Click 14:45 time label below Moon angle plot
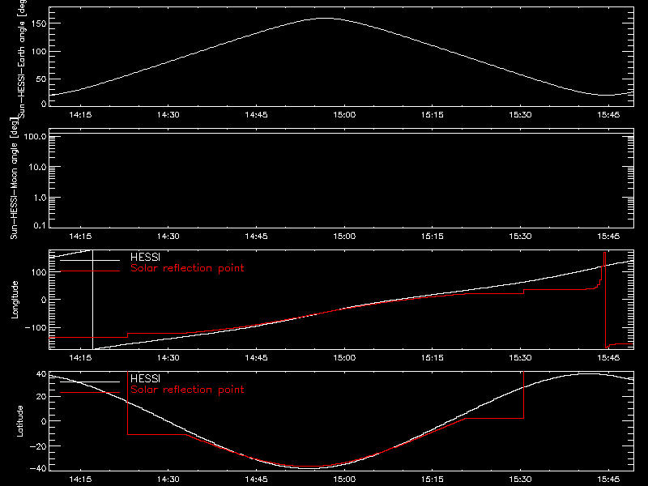This screenshot has width=648, height=486. pos(256,237)
